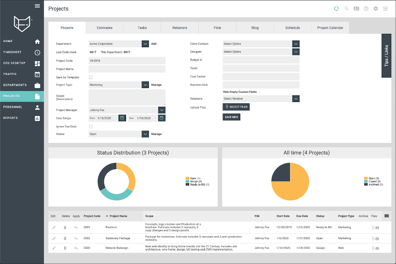The image size is (396, 264).
Task: Click into the Project Name input field
Action: point(127,69)
